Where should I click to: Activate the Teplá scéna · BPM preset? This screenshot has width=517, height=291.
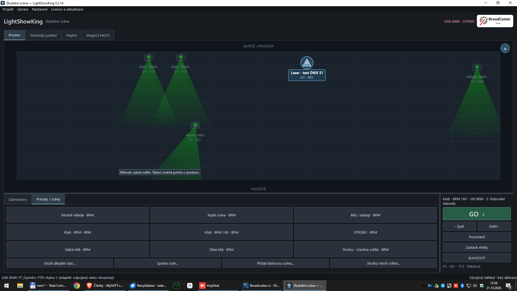pyautogui.click(x=221, y=215)
